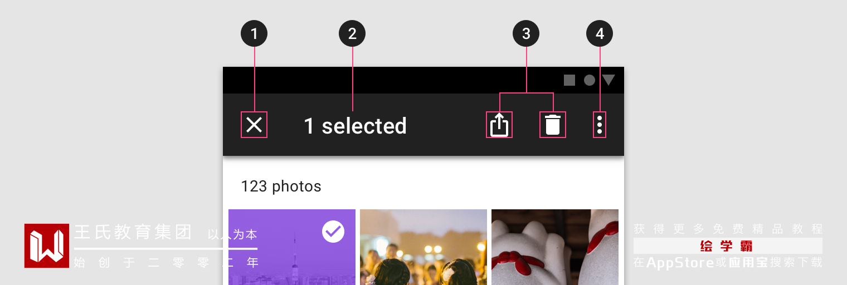Select the purple skyline photo thumbnail
The image size is (847, 285).
click(292, 247)
